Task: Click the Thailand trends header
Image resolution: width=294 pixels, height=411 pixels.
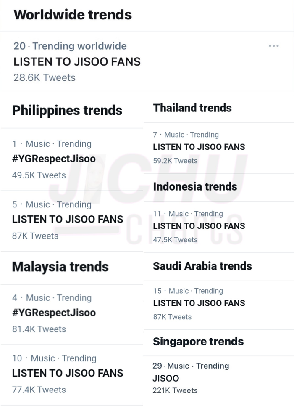Action: click(x=192, y=108)
